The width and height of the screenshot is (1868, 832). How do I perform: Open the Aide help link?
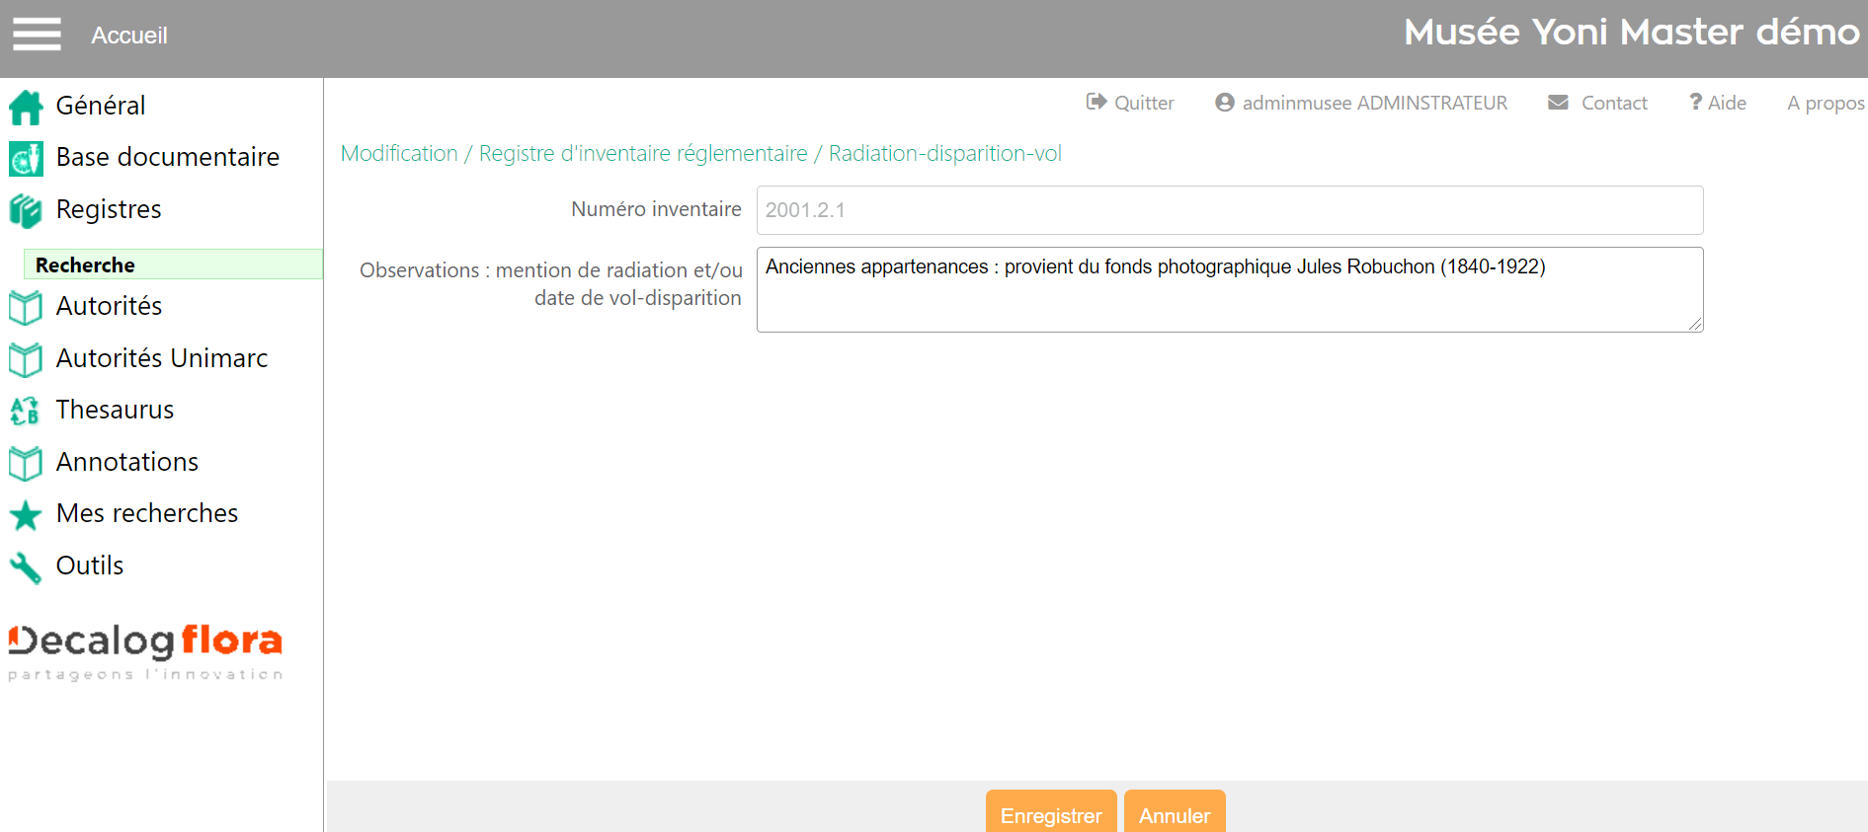pyautogui.click(x=1718, y=103)
